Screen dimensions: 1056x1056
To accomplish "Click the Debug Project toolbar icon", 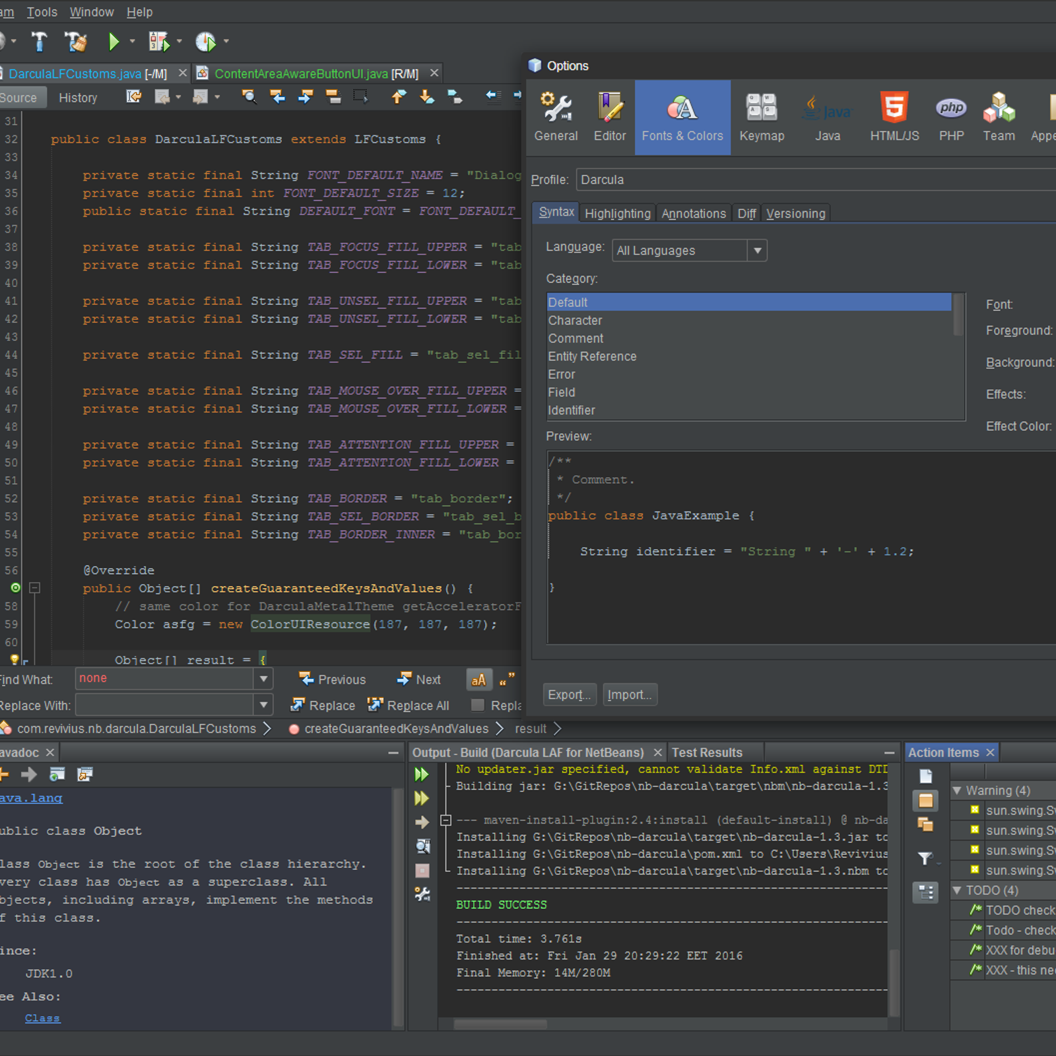I will tap(158, 42).
